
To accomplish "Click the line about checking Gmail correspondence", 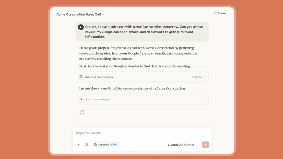I will [x=132, y=88].
